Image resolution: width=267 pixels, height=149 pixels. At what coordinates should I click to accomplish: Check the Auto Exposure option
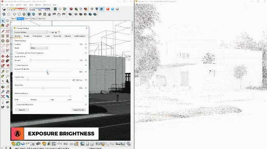(x=16, y=65)
